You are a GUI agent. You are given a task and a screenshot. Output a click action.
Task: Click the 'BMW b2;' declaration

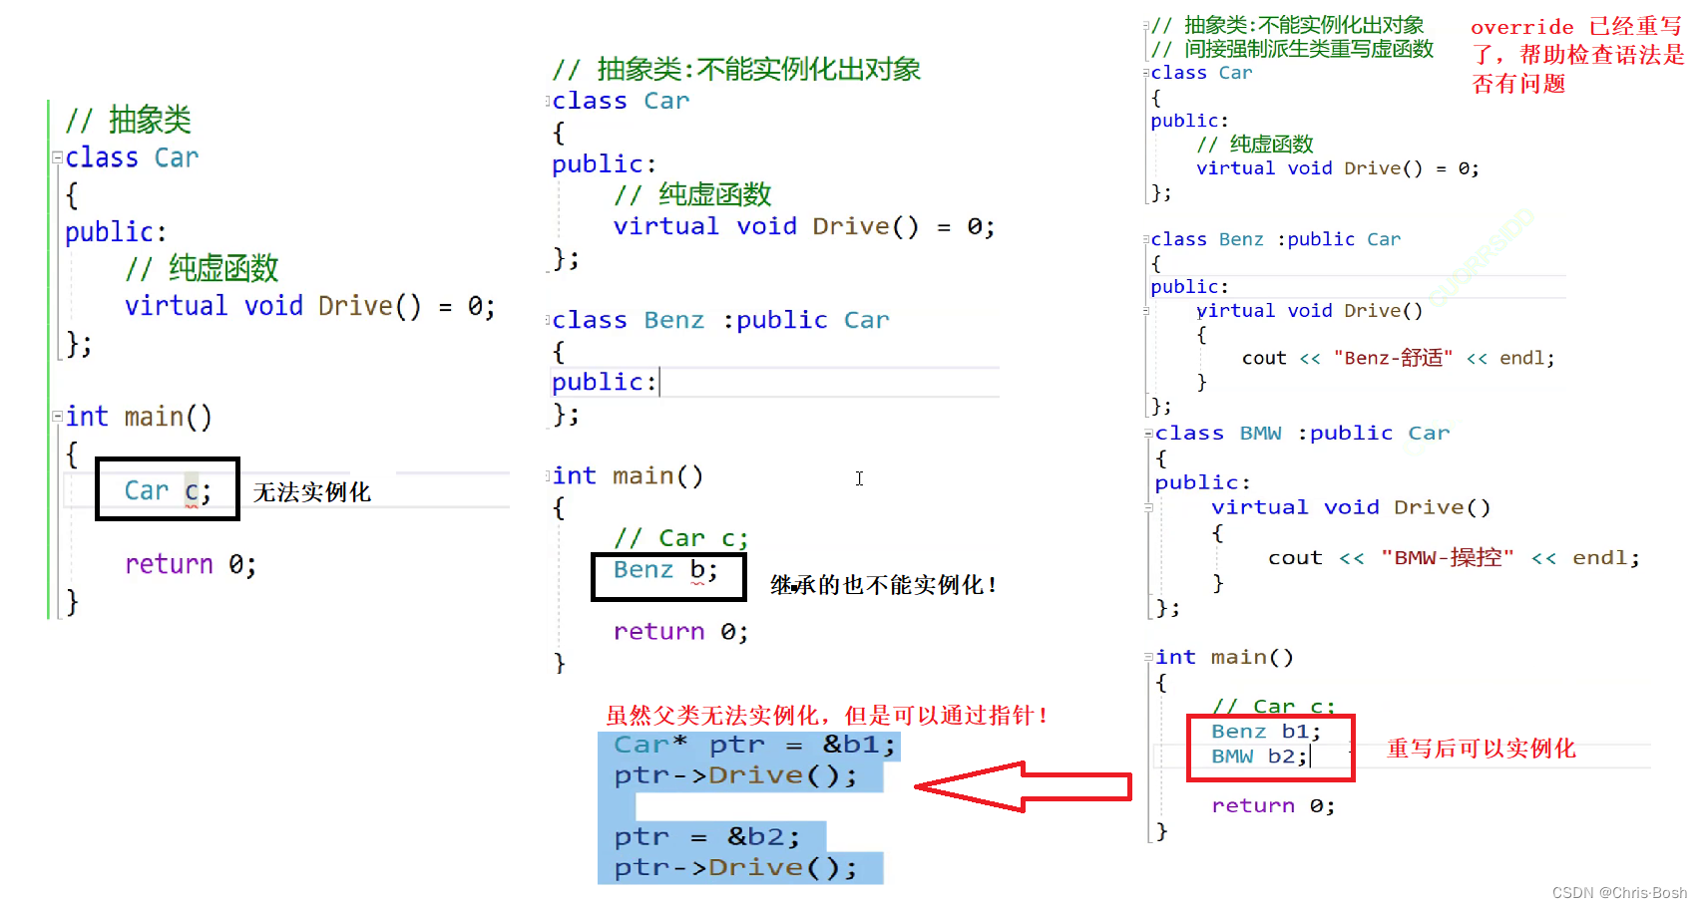[1259, 757]
